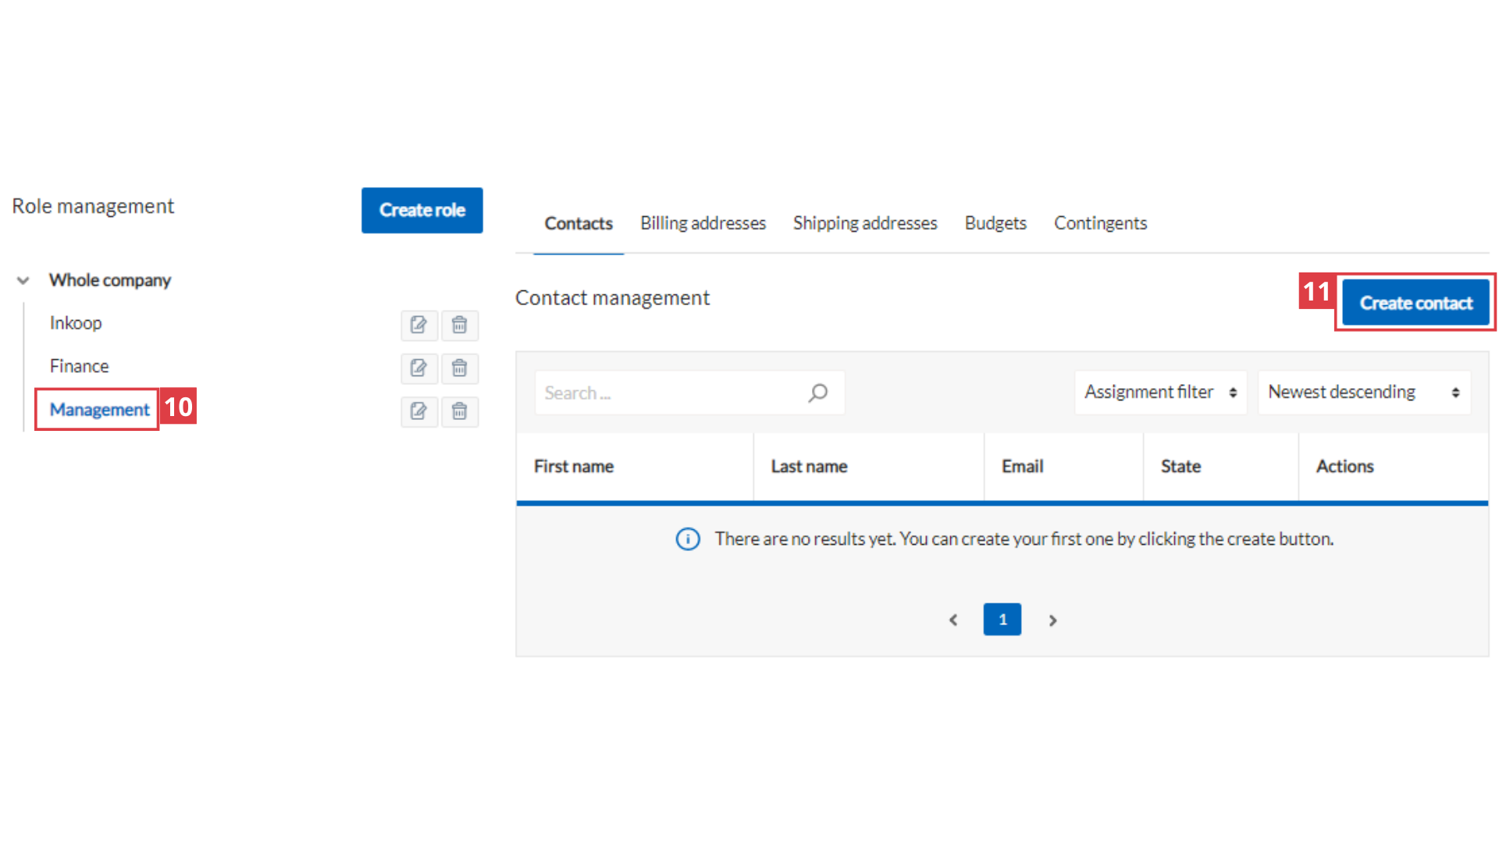This screenshot has height=843, width=1499.
Task: Click the 'There are no results yet' message
Action: click(x=1024, y=539)
